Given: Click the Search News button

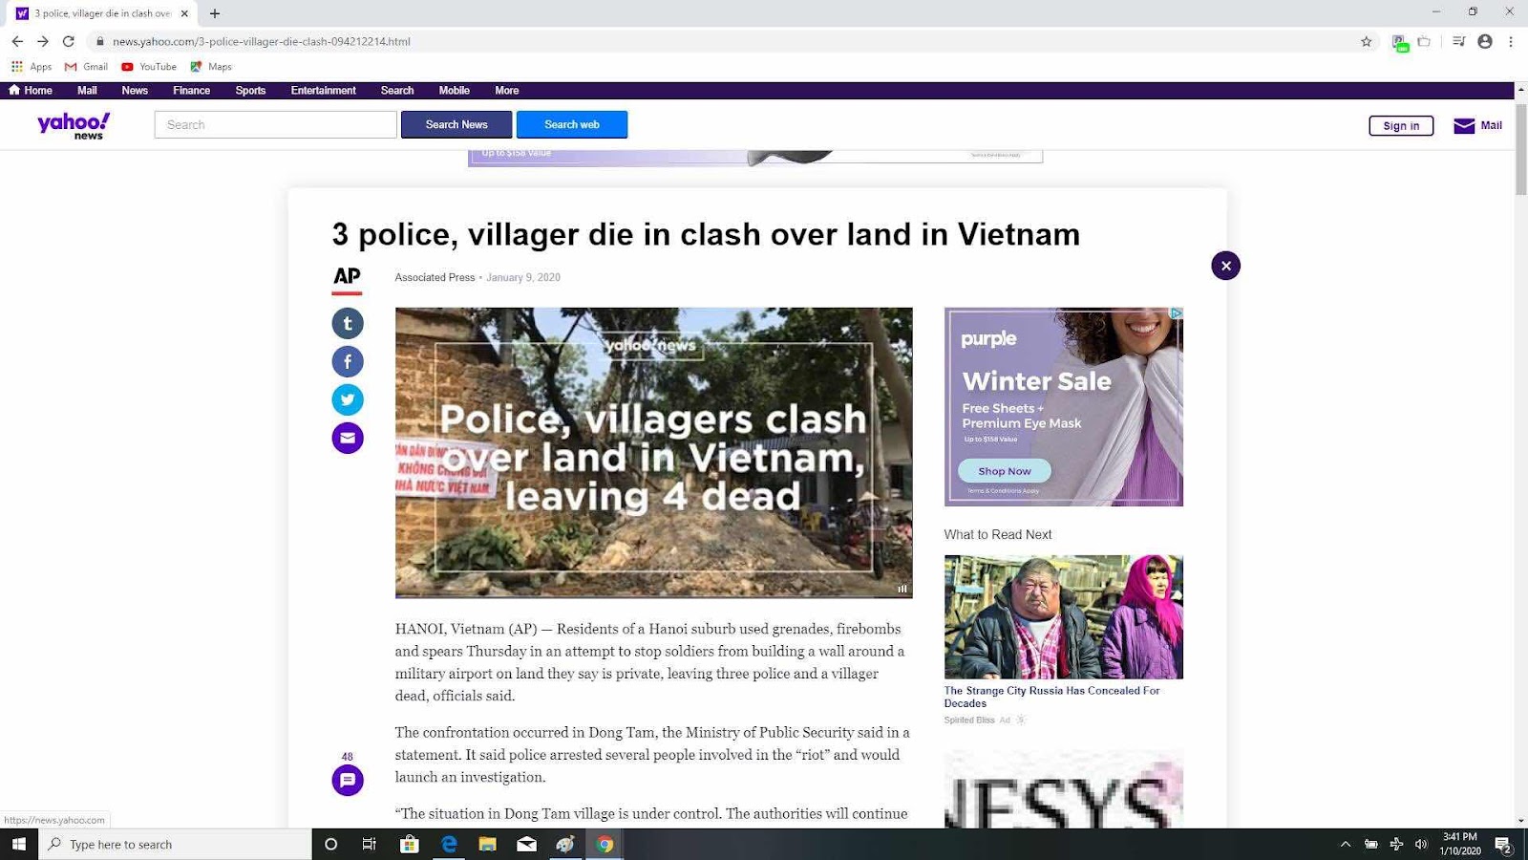Looking at the screenshot, I should click(x=456, y=124).
